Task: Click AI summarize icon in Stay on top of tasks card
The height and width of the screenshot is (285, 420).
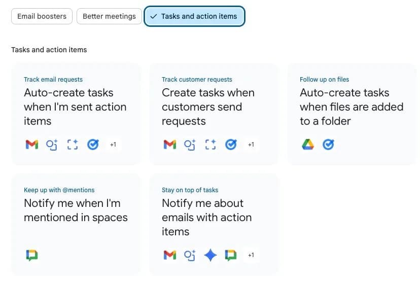Action: point(190,255)
